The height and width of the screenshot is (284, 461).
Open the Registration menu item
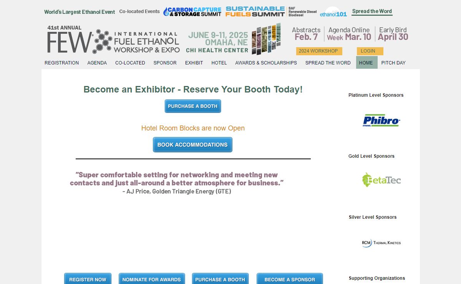[x=61, y=63]
